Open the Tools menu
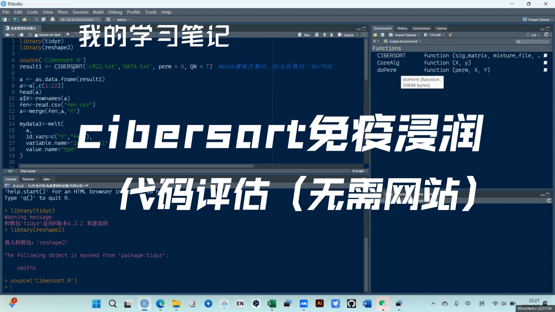The image size is (555, 312). [151, 12]
